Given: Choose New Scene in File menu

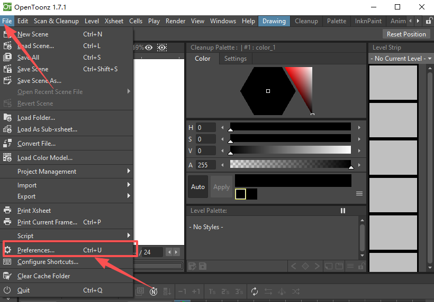Looking at the screenshot, I should [x=67, y=34].
